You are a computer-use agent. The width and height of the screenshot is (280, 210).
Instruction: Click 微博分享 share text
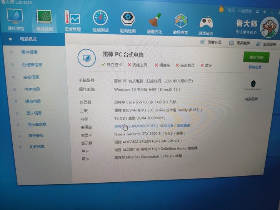215,42
